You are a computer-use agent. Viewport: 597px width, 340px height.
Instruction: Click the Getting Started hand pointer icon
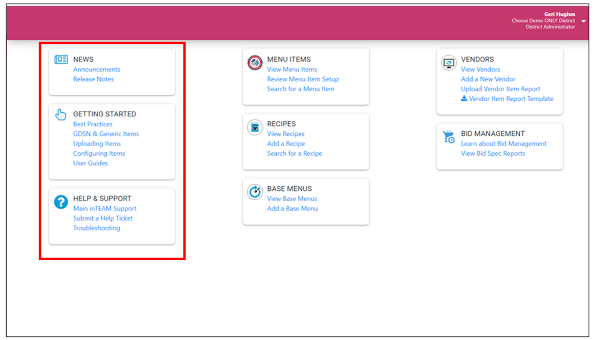pos(61,114)
